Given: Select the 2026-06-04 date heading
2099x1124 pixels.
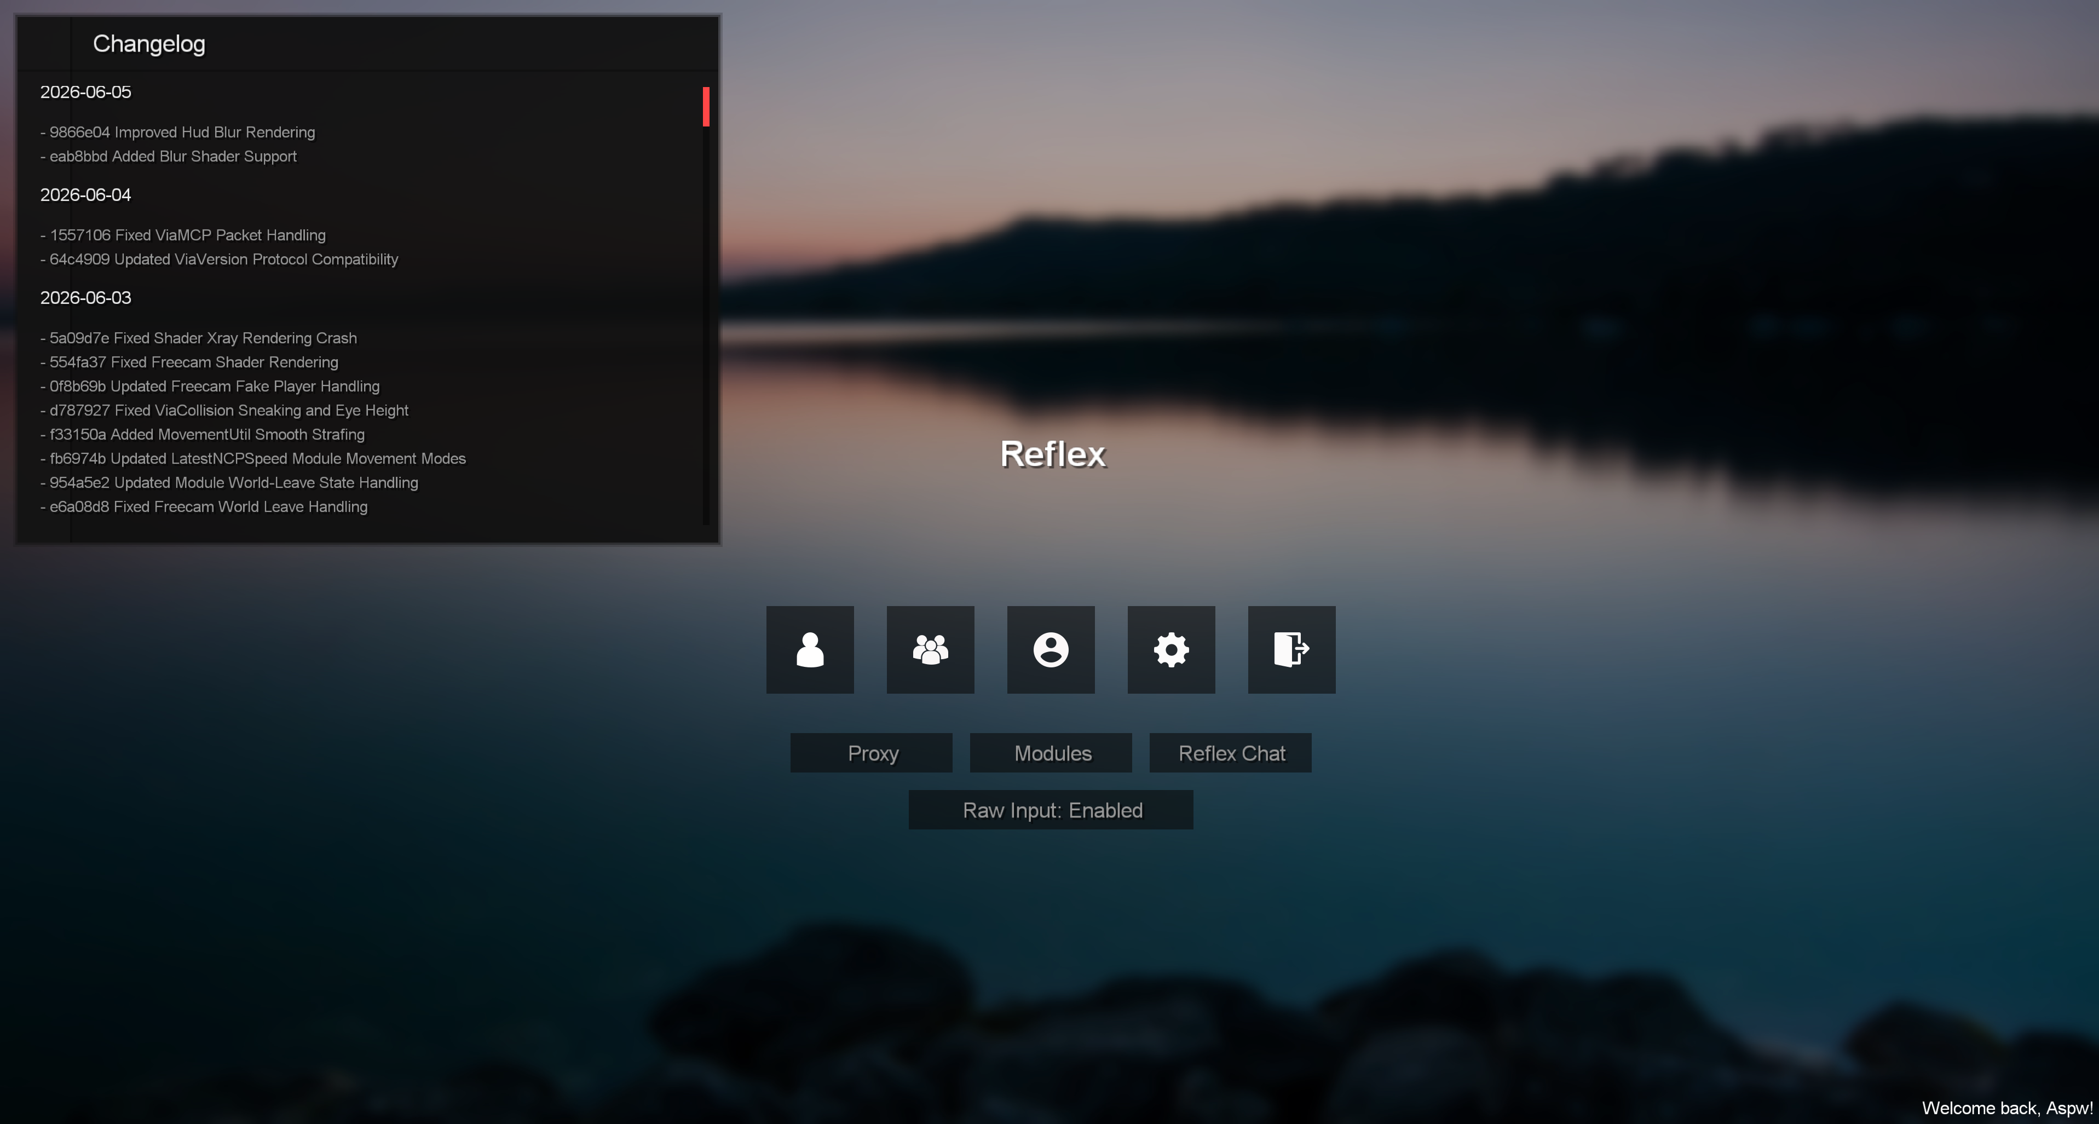Looking at the screenshot, I should point(85,195).
